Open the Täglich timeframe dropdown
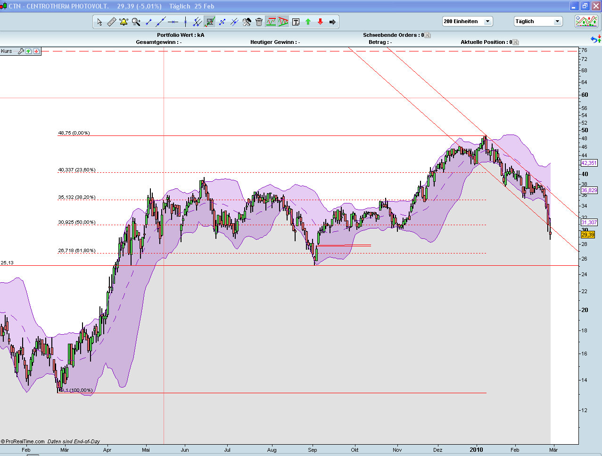Image resolution: width=602 pixels, height=456 pixels. (538, 21)
